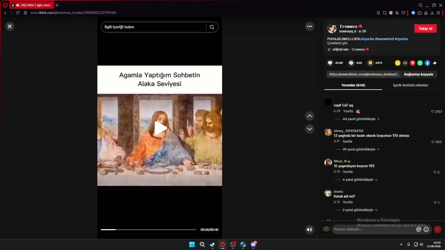Like sümey's comment with 283 likes
Screen dimensions: 445x250
coord(433,142)
